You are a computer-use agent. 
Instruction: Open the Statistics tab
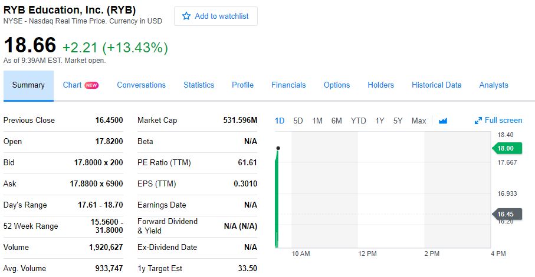pyautogui.click(x=199, y=85)
